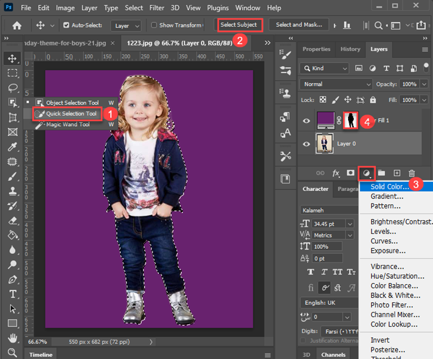433x359 pixels.
Task: Open the Auto-Select Layer dropdown
Action: coord(126,25)
